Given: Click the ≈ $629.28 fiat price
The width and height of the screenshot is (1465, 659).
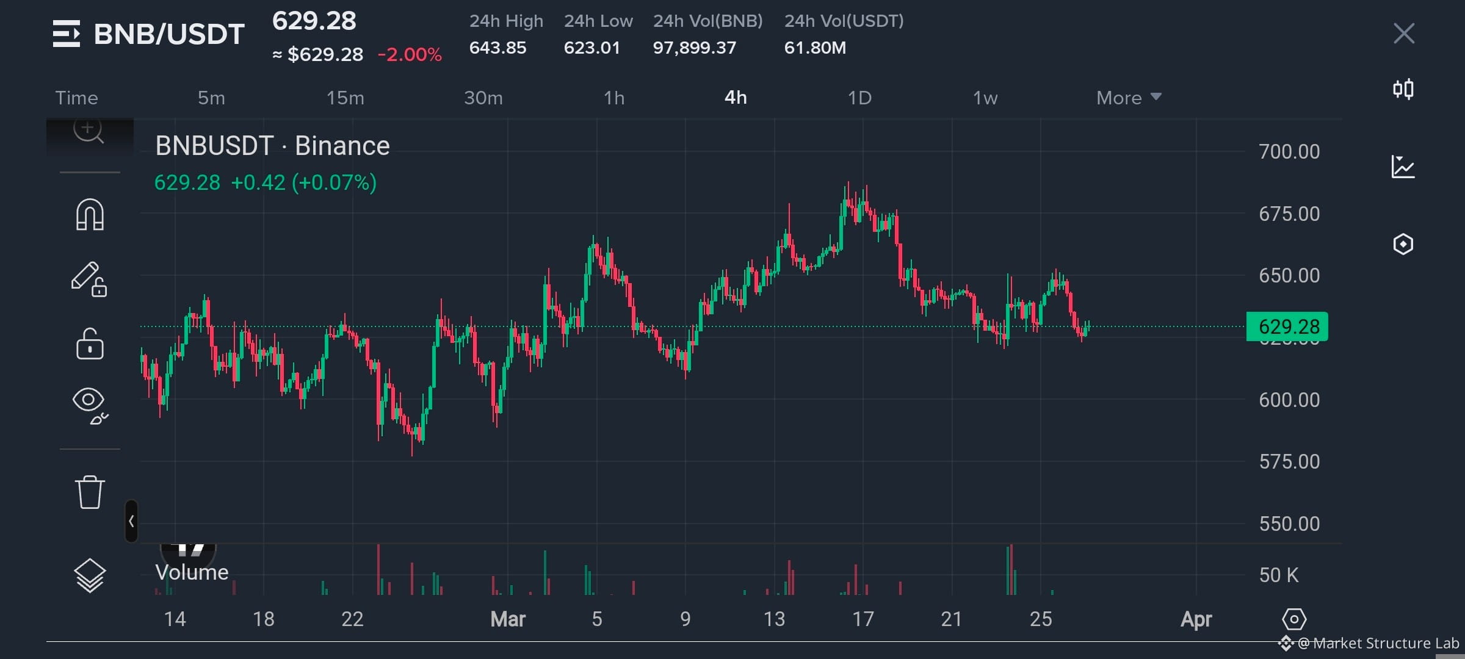Looking at the screenshot, I should (317, 54).
